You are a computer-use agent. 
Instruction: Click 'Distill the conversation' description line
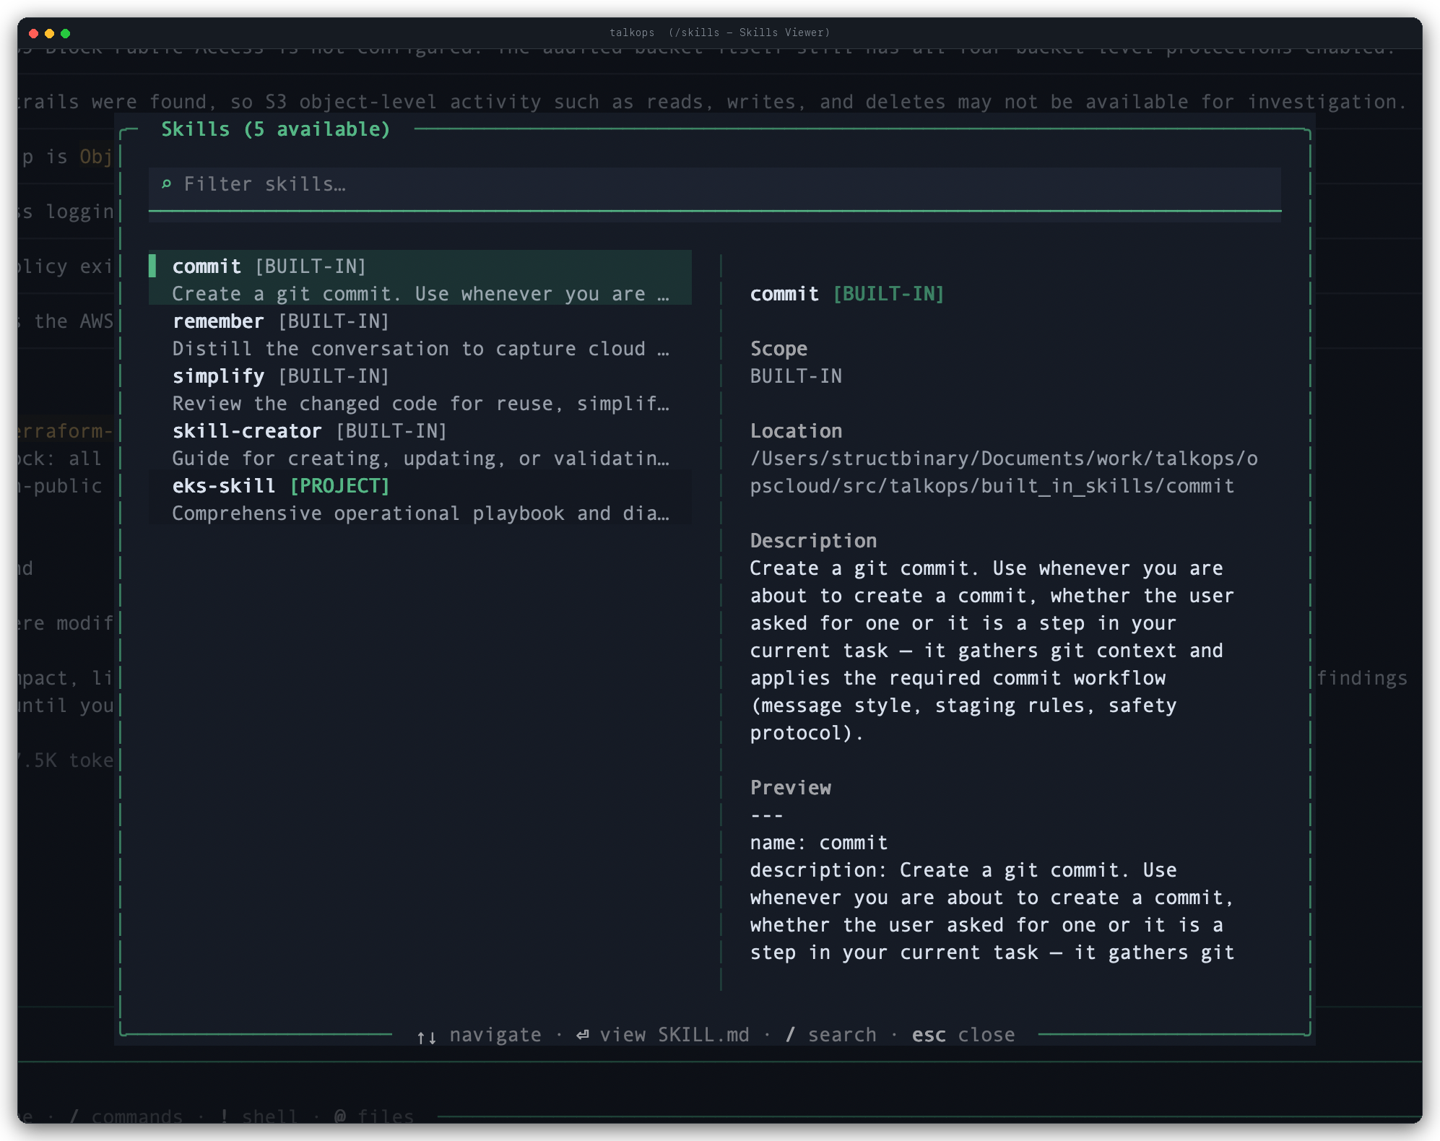[x=420, y=349]
